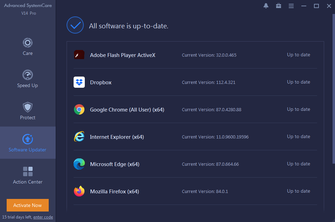The width and height of the screenshot is (335, 222).
Task: Follow the enter code link
Action: 43,217
